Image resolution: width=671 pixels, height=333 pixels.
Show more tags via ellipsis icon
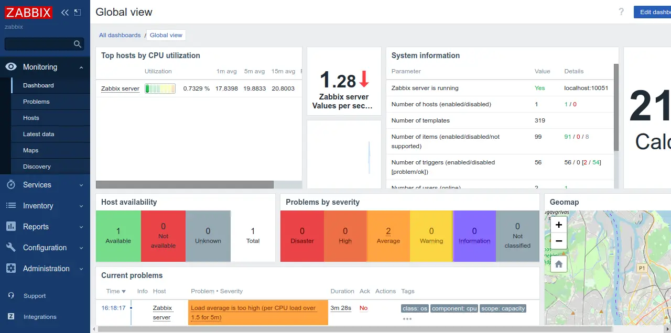407,319
